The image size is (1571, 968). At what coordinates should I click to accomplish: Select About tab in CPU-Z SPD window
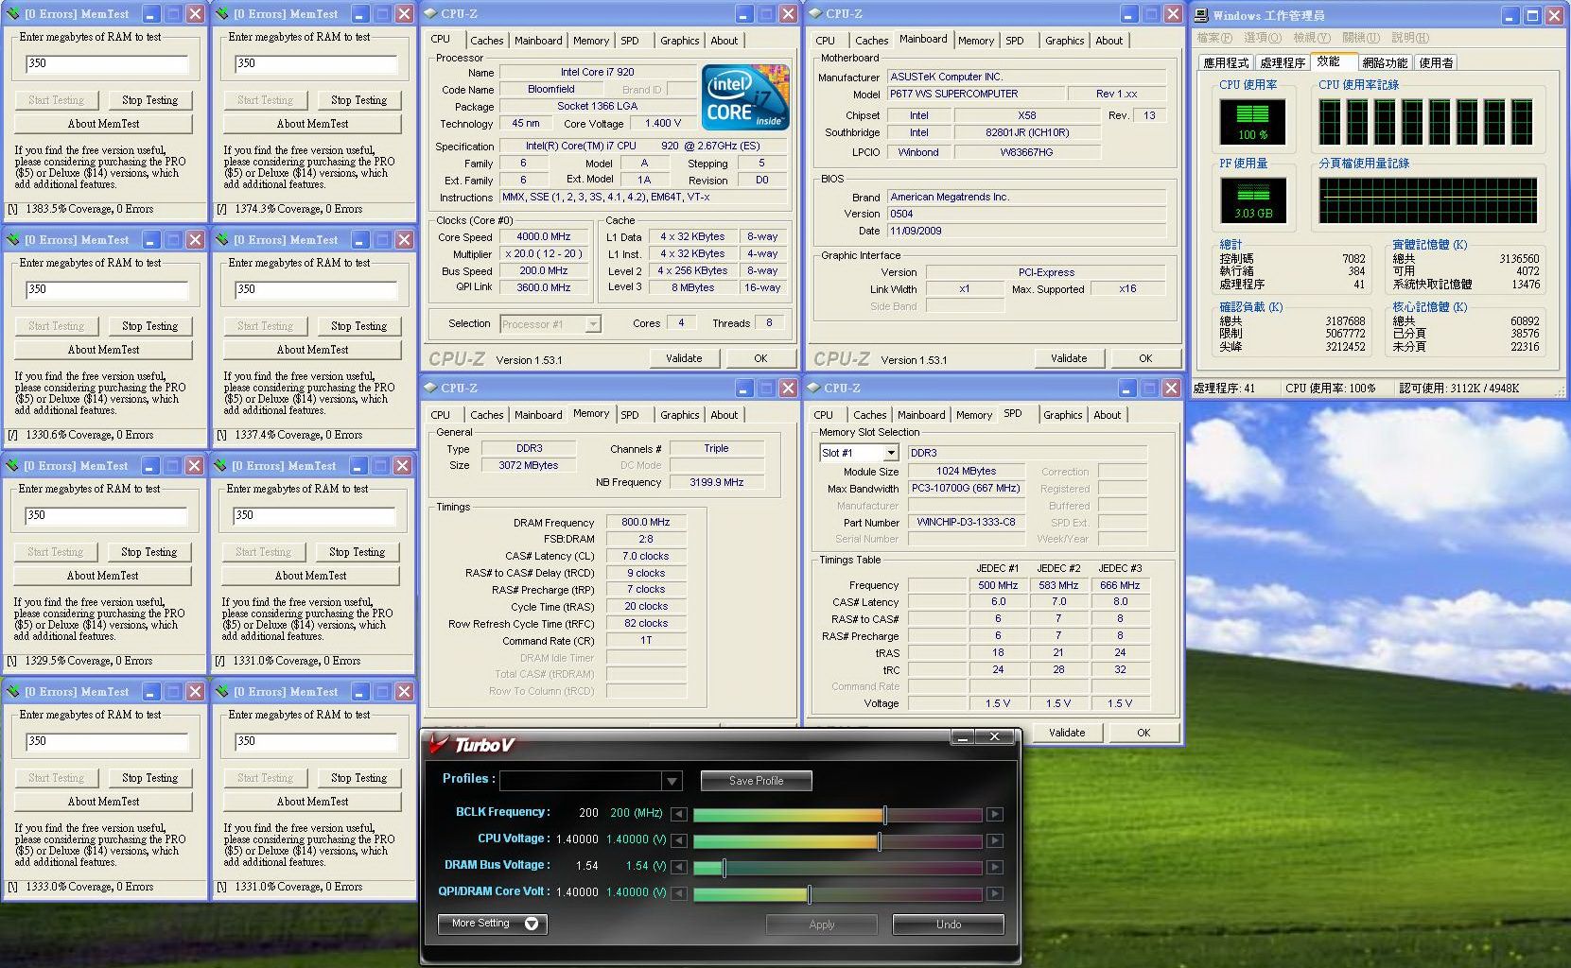(1107, 415)
